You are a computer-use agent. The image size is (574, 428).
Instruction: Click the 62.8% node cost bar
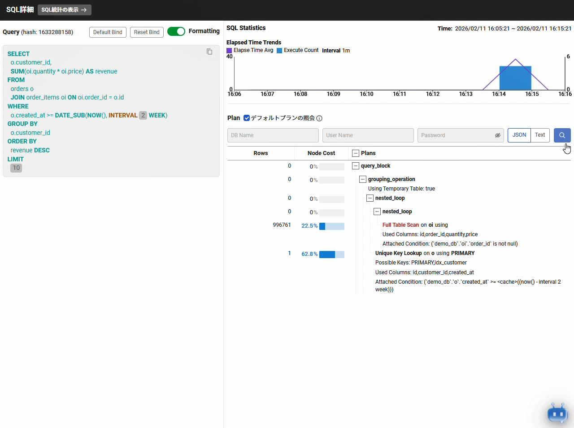pos(332,255)
